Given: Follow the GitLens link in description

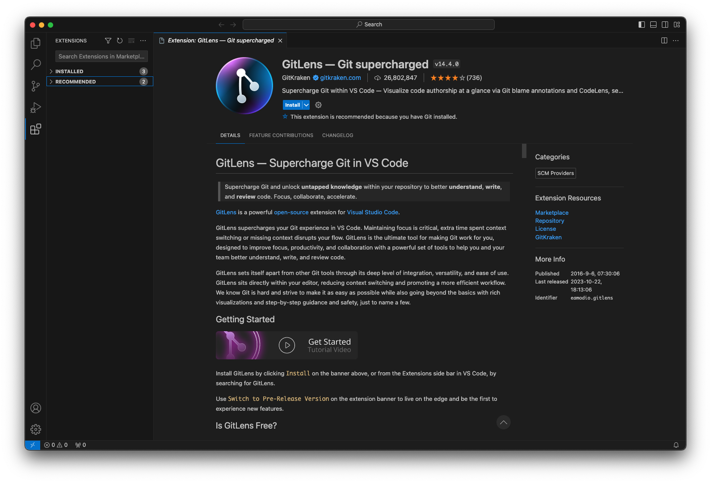Looking at the screenshot, I should [x=226, y=212].
